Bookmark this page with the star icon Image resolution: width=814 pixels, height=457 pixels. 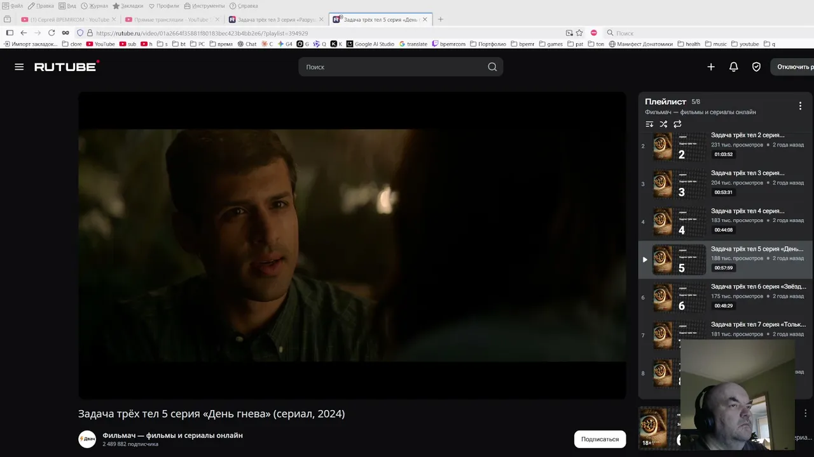click(x=579, y=33)
